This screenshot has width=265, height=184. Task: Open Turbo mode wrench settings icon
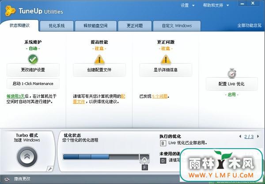[x=50, y=169]
